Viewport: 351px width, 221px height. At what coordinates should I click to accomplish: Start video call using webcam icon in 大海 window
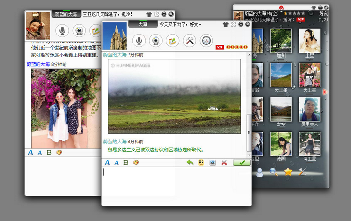[157, 41]
